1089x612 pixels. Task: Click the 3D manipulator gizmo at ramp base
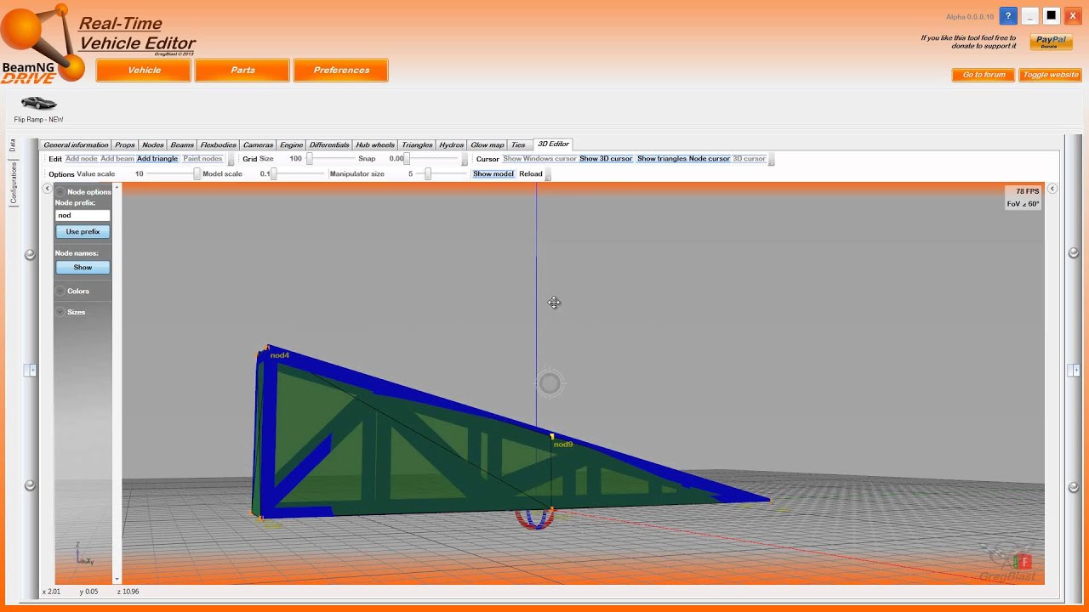pyautogui.click(x=535, y=518)
